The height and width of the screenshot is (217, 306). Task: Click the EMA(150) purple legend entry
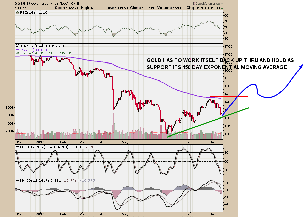point(33,49)
